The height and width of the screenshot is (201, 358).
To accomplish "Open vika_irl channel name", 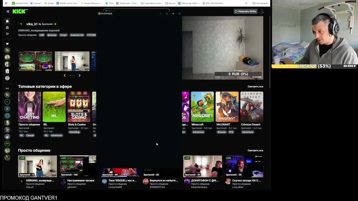I will coord(32,24).
